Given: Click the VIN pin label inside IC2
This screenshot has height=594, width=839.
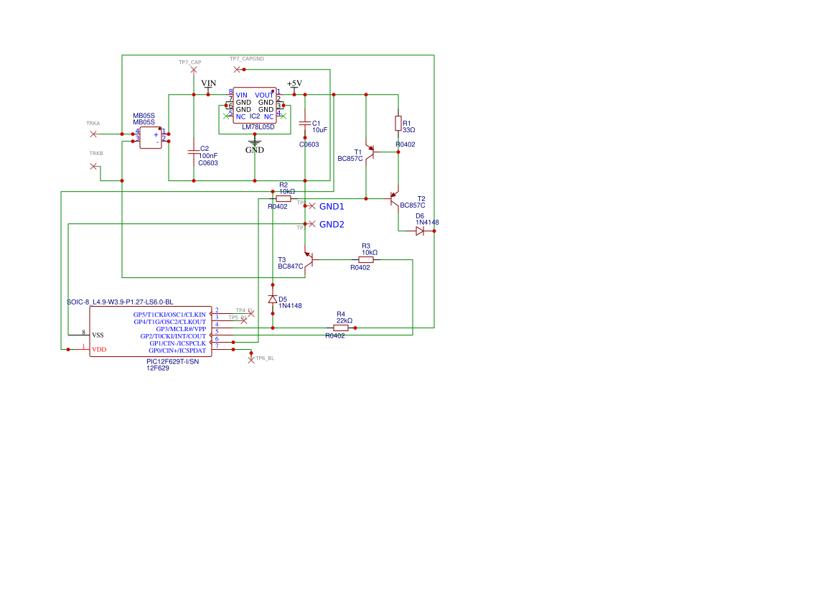Looking at the screenshot, I should 242,96.
